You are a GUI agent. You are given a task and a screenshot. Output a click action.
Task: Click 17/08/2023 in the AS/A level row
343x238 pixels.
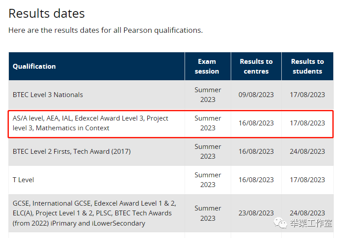coord(308,123)
